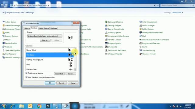
Task: Launch Internet Explorer from taskbar
Action: 12,106
